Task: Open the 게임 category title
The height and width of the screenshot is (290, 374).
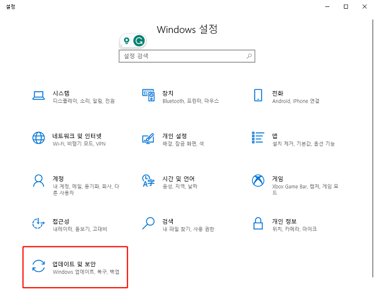Action: pyautogui.click(x=278, y=179)
